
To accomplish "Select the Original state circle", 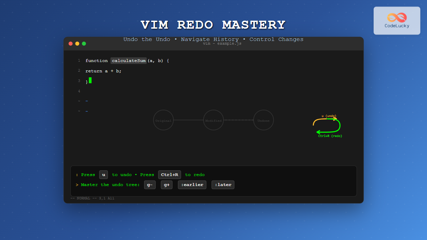I will (x=163, y=120).
